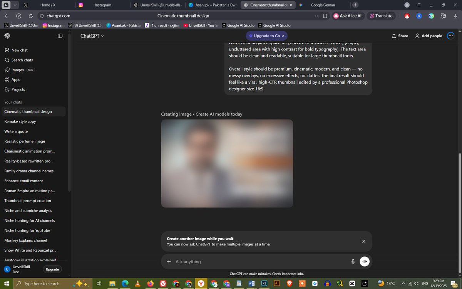This screenshot has height=289, width=462.
Task: Click the microphone dictate icon
Action: [x=353, y=262]
